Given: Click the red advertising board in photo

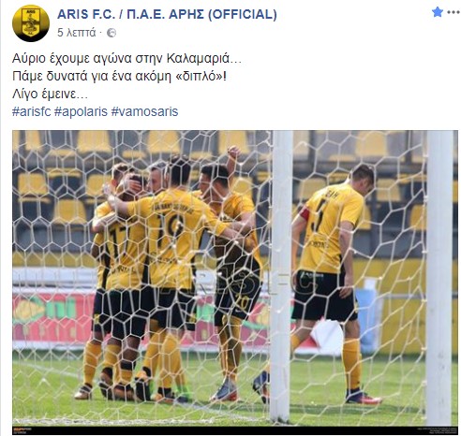Looking at the screenshot, I should coord(53,316).
